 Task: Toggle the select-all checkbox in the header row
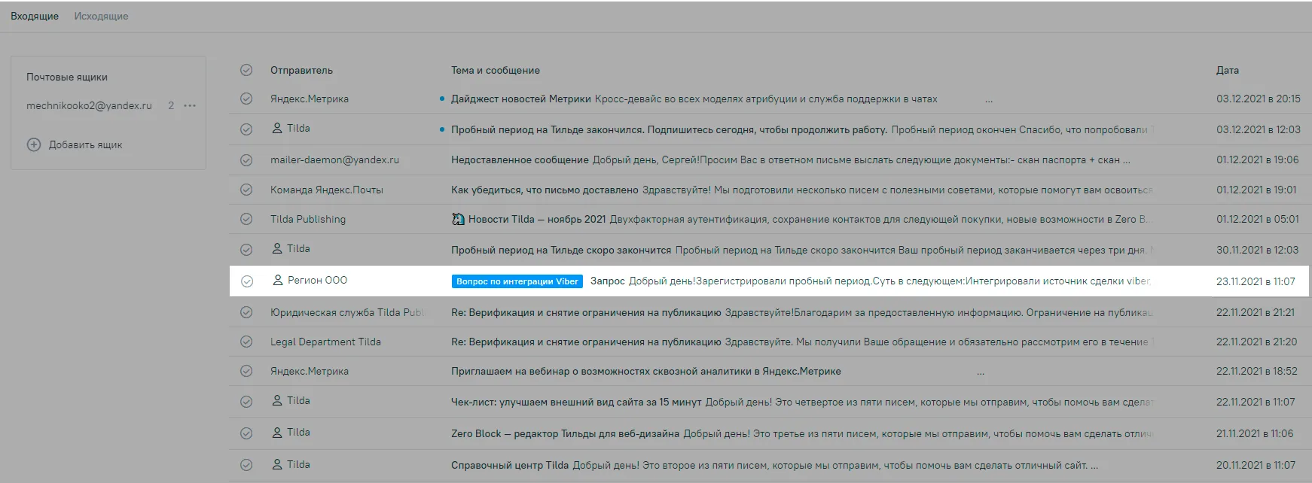(246, 70)
